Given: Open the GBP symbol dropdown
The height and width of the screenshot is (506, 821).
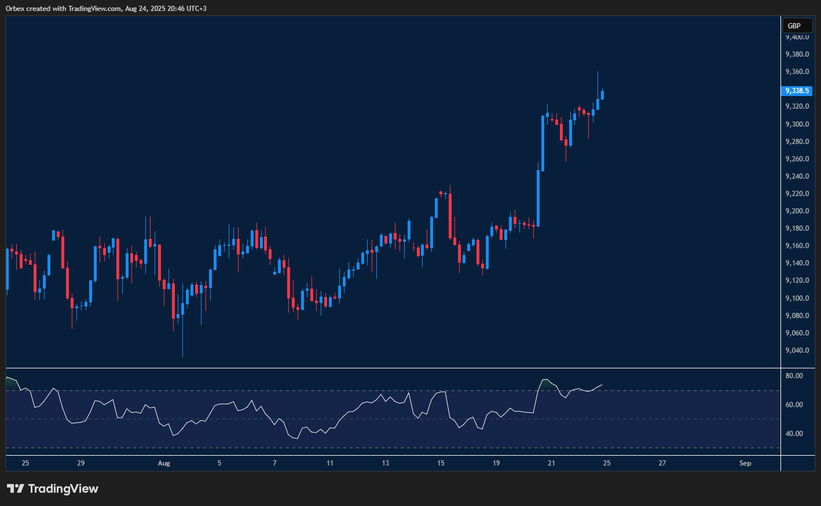Looking at the screenshot, I should [797, 25].
